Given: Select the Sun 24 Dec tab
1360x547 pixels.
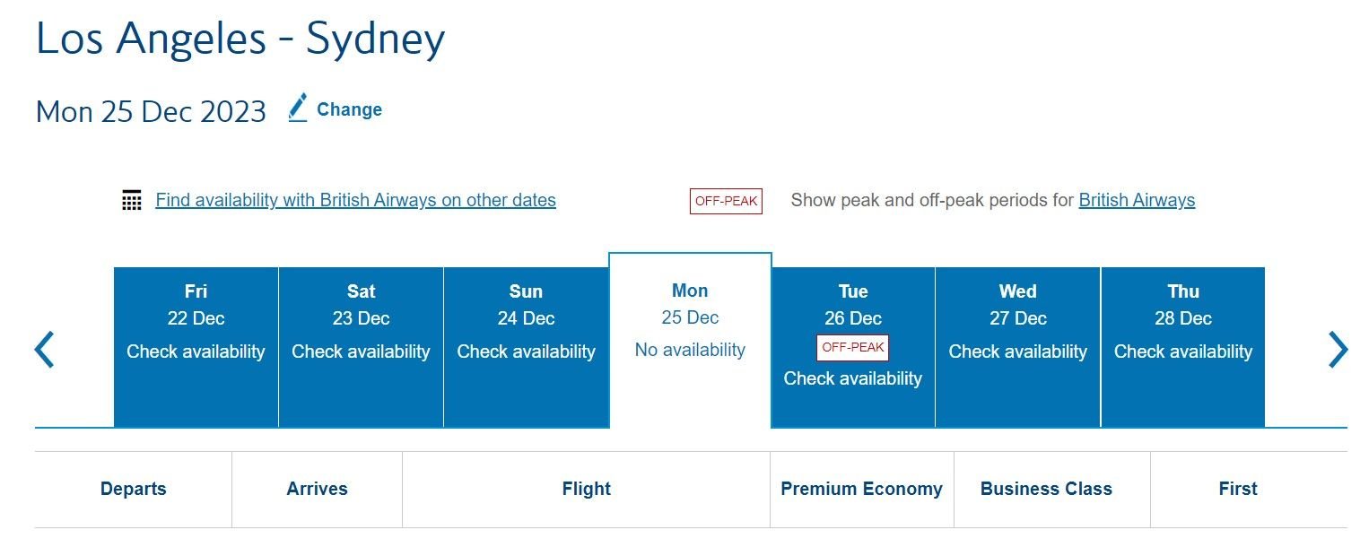Looking at the screenshot, I should point(526,347).
